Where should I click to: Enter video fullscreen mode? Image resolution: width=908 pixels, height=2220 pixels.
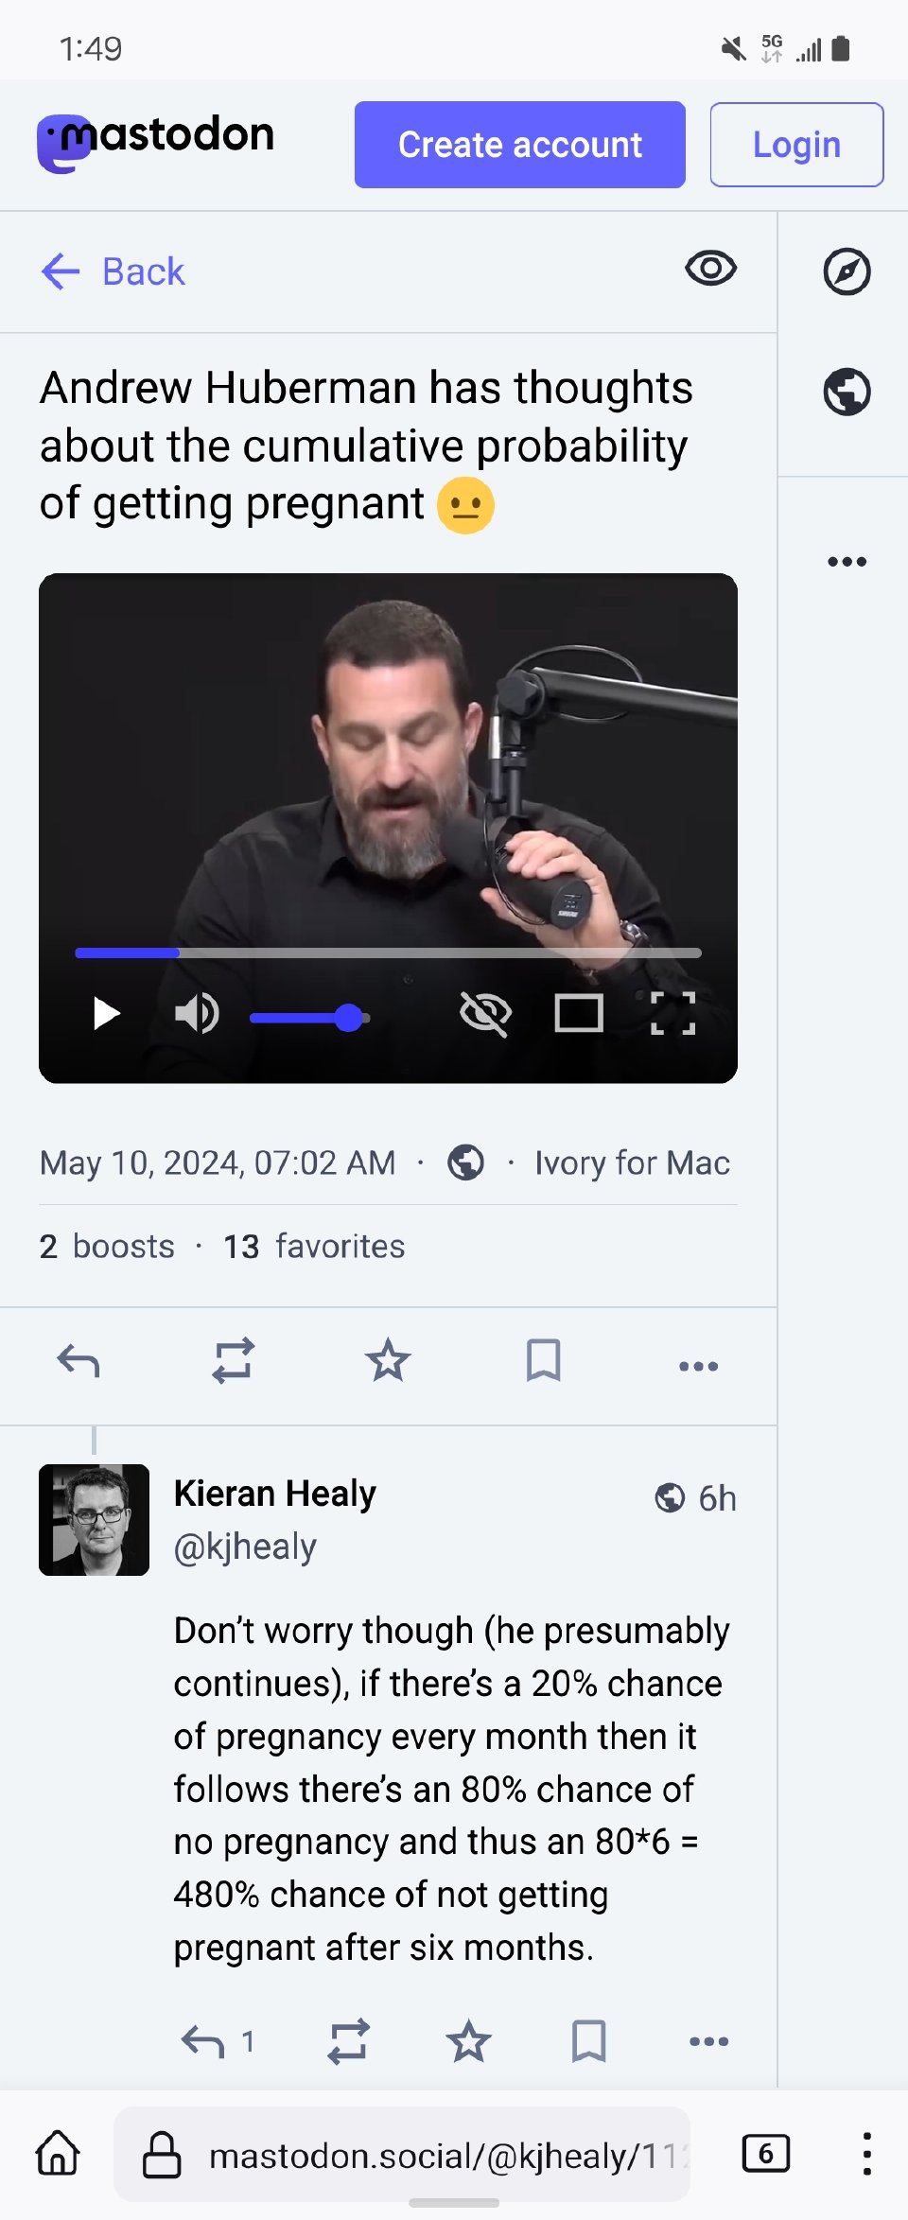[x=673, y=1014]
